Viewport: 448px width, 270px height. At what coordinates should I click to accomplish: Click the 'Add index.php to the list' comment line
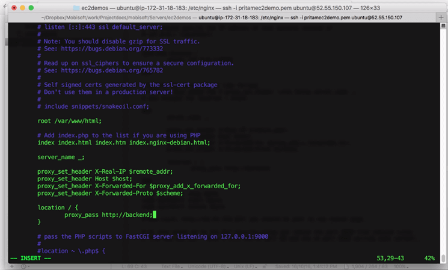[119, 135]
